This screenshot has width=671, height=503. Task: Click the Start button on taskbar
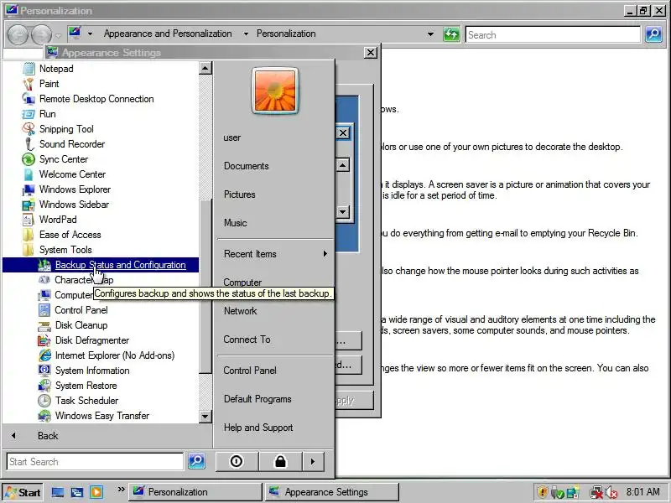click(x=23, y=492)
